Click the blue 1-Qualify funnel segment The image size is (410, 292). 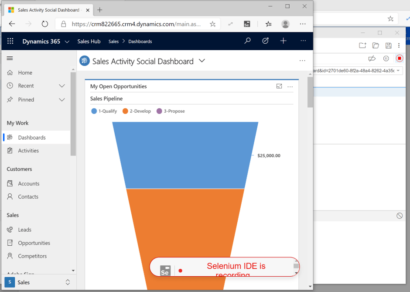coord(185,155)
